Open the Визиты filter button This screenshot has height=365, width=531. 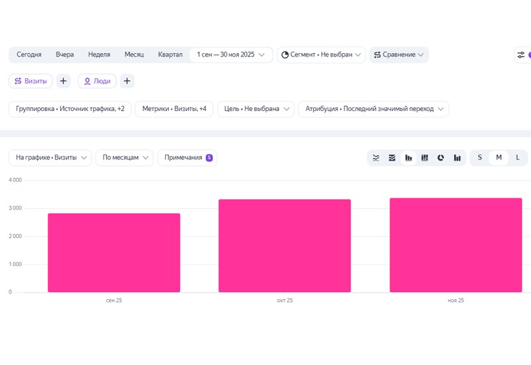(31, 81)
